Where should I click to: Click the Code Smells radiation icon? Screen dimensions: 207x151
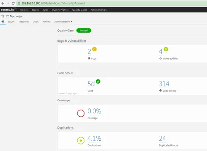tap(160, 91)
